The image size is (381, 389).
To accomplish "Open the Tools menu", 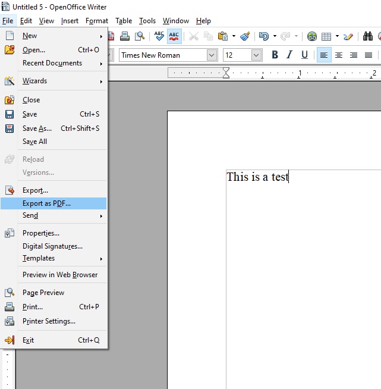I will tap(147, 21).
